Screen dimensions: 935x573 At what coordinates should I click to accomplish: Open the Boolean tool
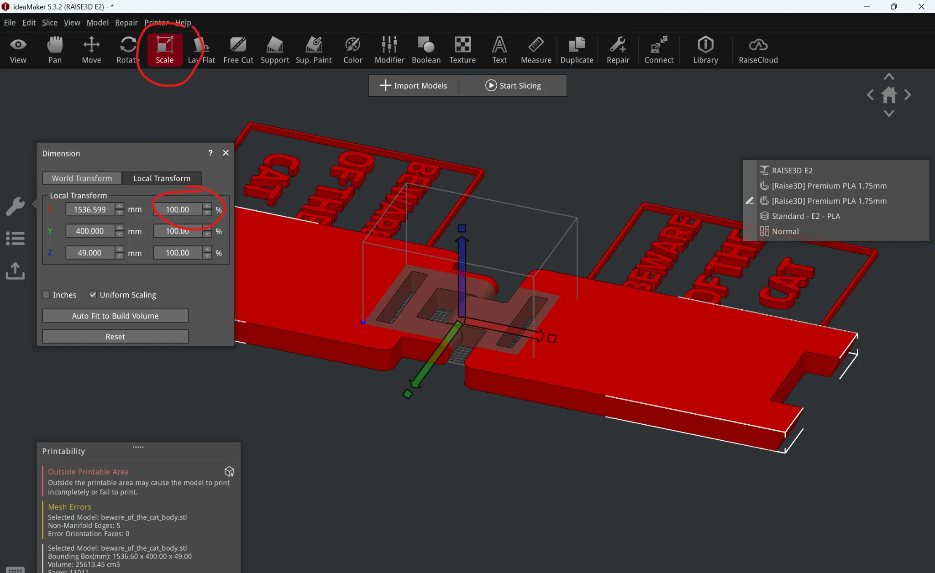426,50
